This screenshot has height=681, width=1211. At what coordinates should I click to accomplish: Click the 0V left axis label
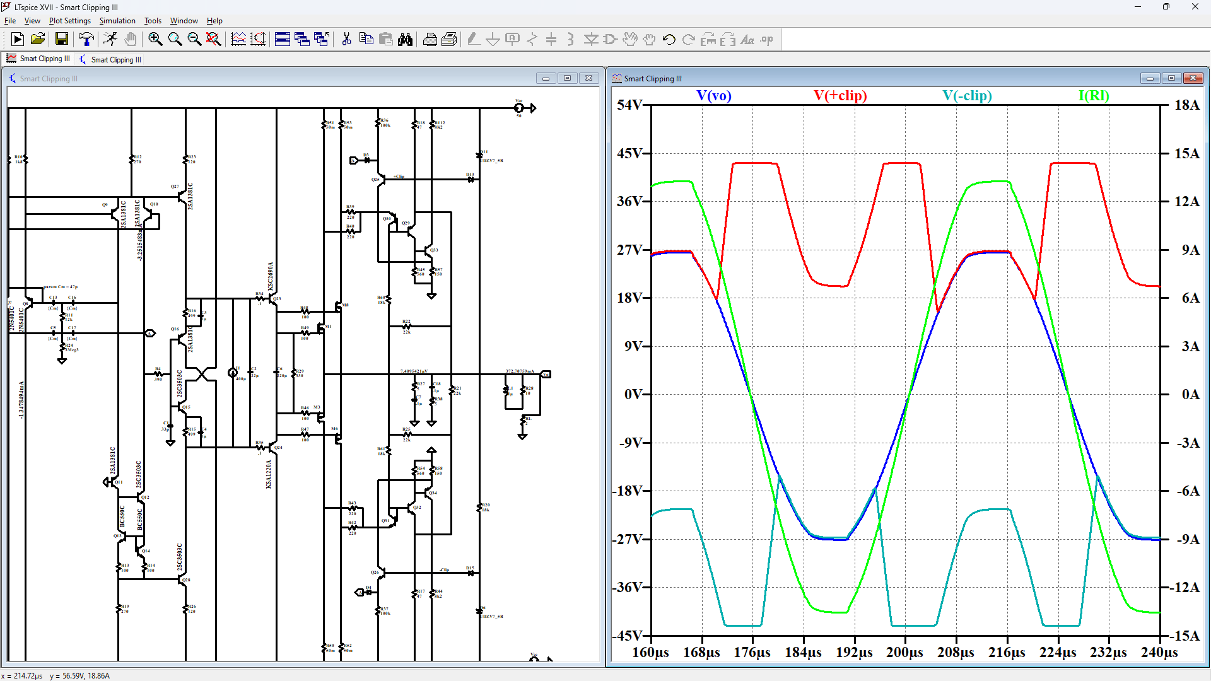click(x=633, y=394)
